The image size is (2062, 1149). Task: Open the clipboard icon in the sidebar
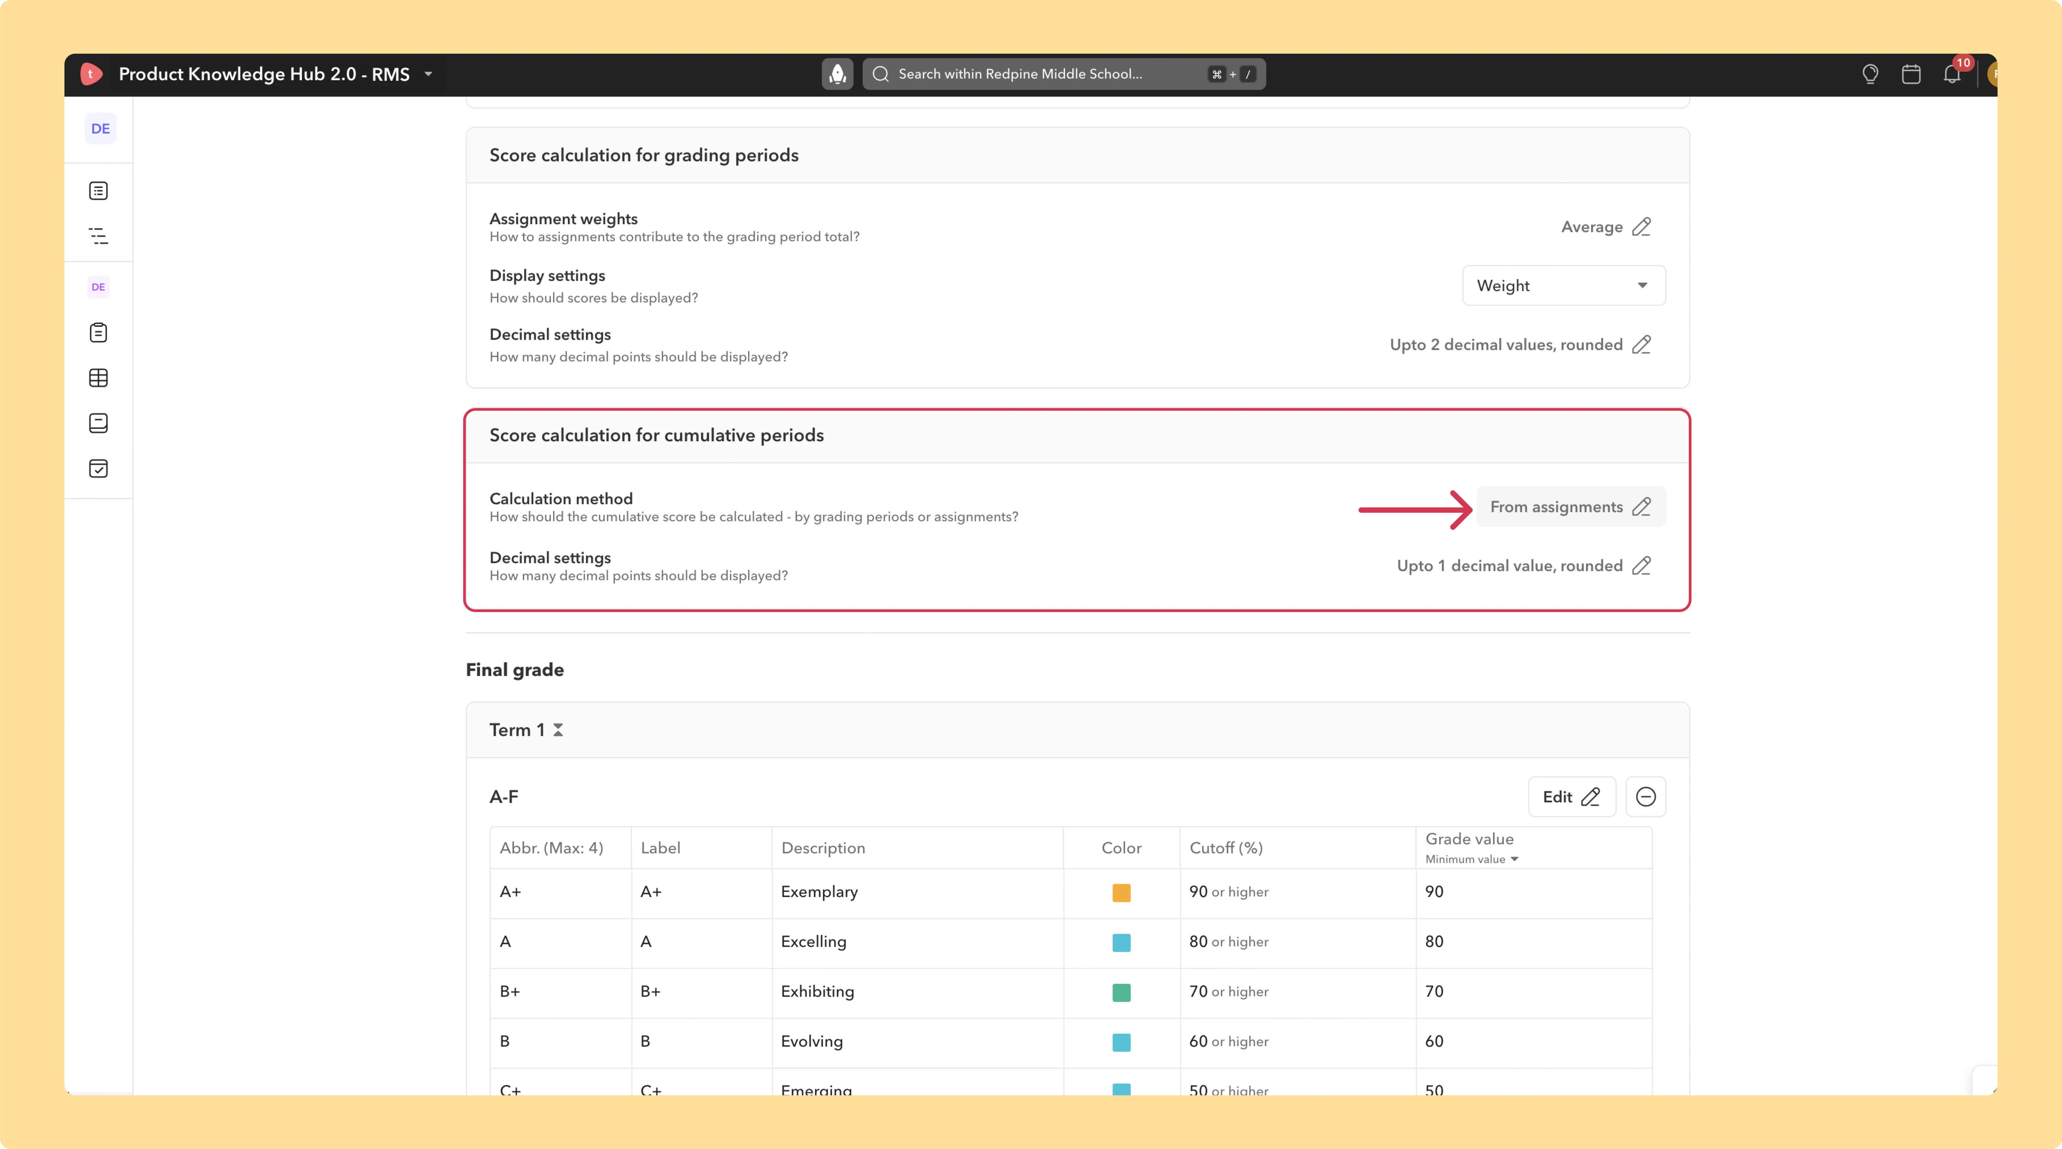click(98, 333)
